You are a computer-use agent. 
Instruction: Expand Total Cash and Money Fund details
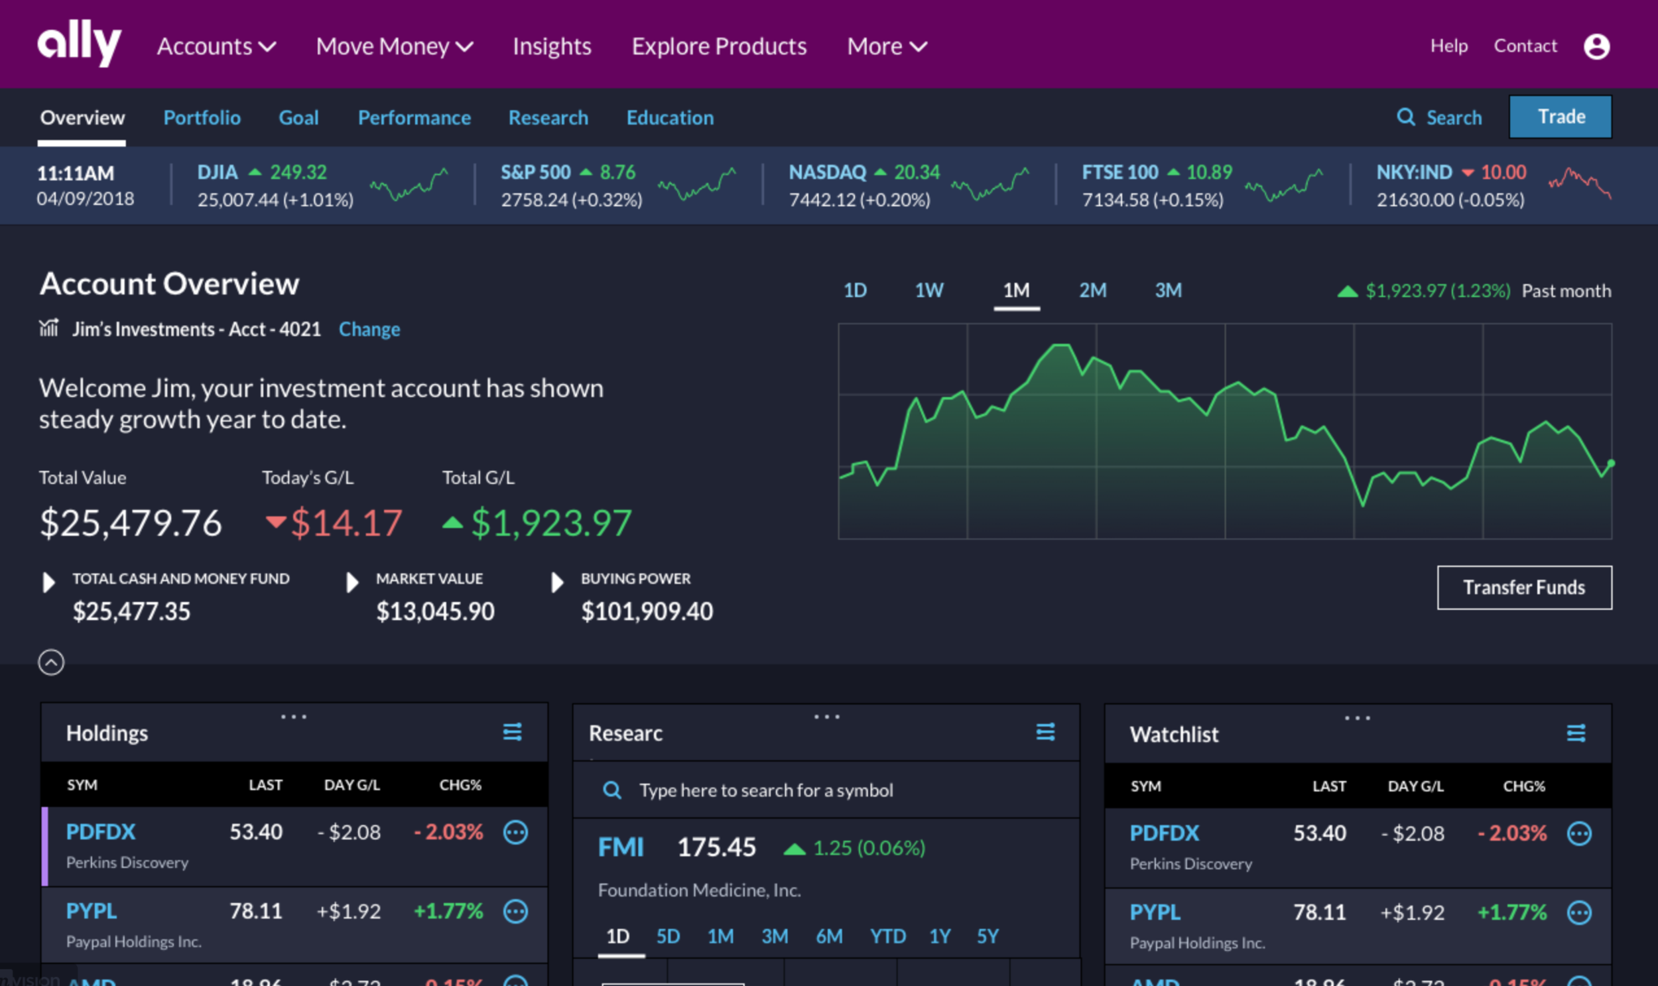48,583
